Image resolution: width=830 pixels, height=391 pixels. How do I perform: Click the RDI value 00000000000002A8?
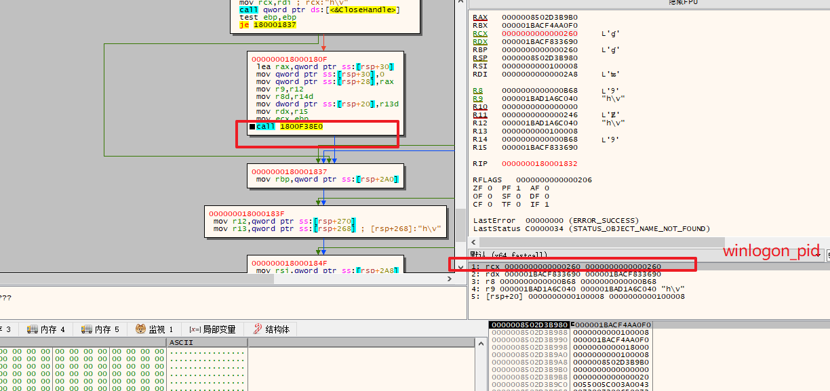pos(540,74)
